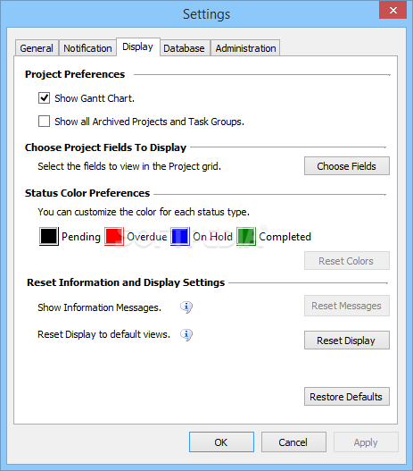This screenshot has width=413, height=471.
Task: Click the Reset Display button
Action: 347,341
